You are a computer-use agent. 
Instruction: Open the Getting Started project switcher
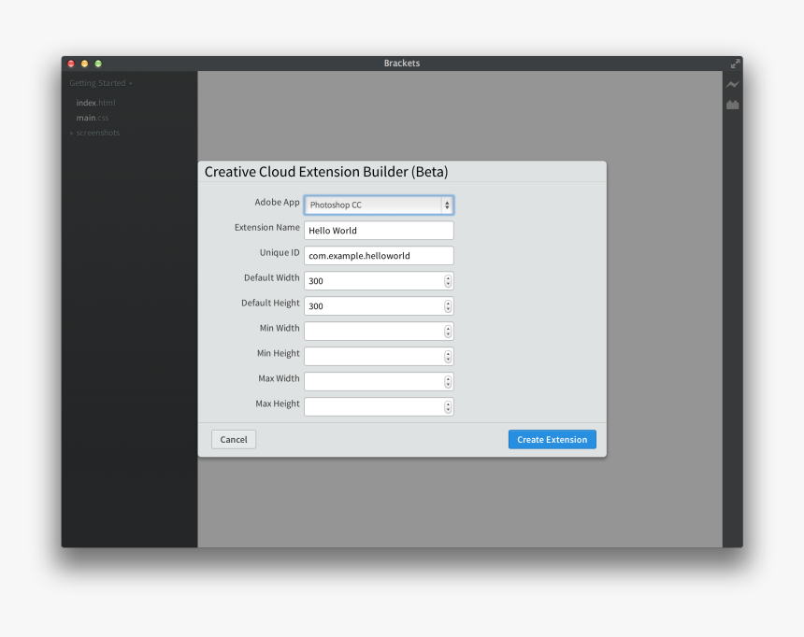coord(97,82)
